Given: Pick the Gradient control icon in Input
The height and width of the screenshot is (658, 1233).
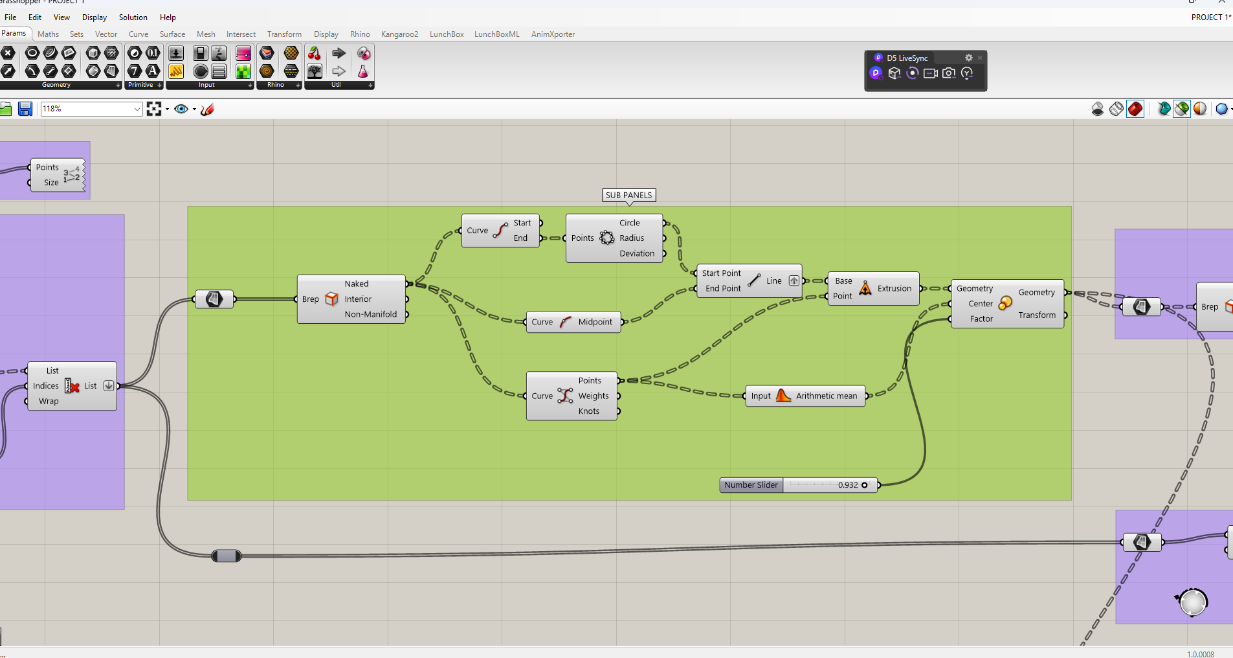Looking at the screenshot, I should pos(243,53).
